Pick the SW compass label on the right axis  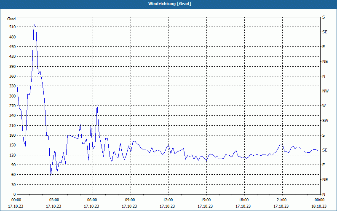(x=325, y=121)
